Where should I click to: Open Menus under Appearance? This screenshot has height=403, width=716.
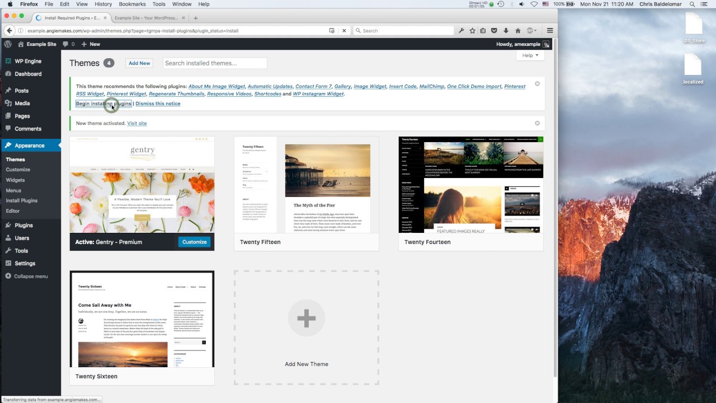[13, 190]
